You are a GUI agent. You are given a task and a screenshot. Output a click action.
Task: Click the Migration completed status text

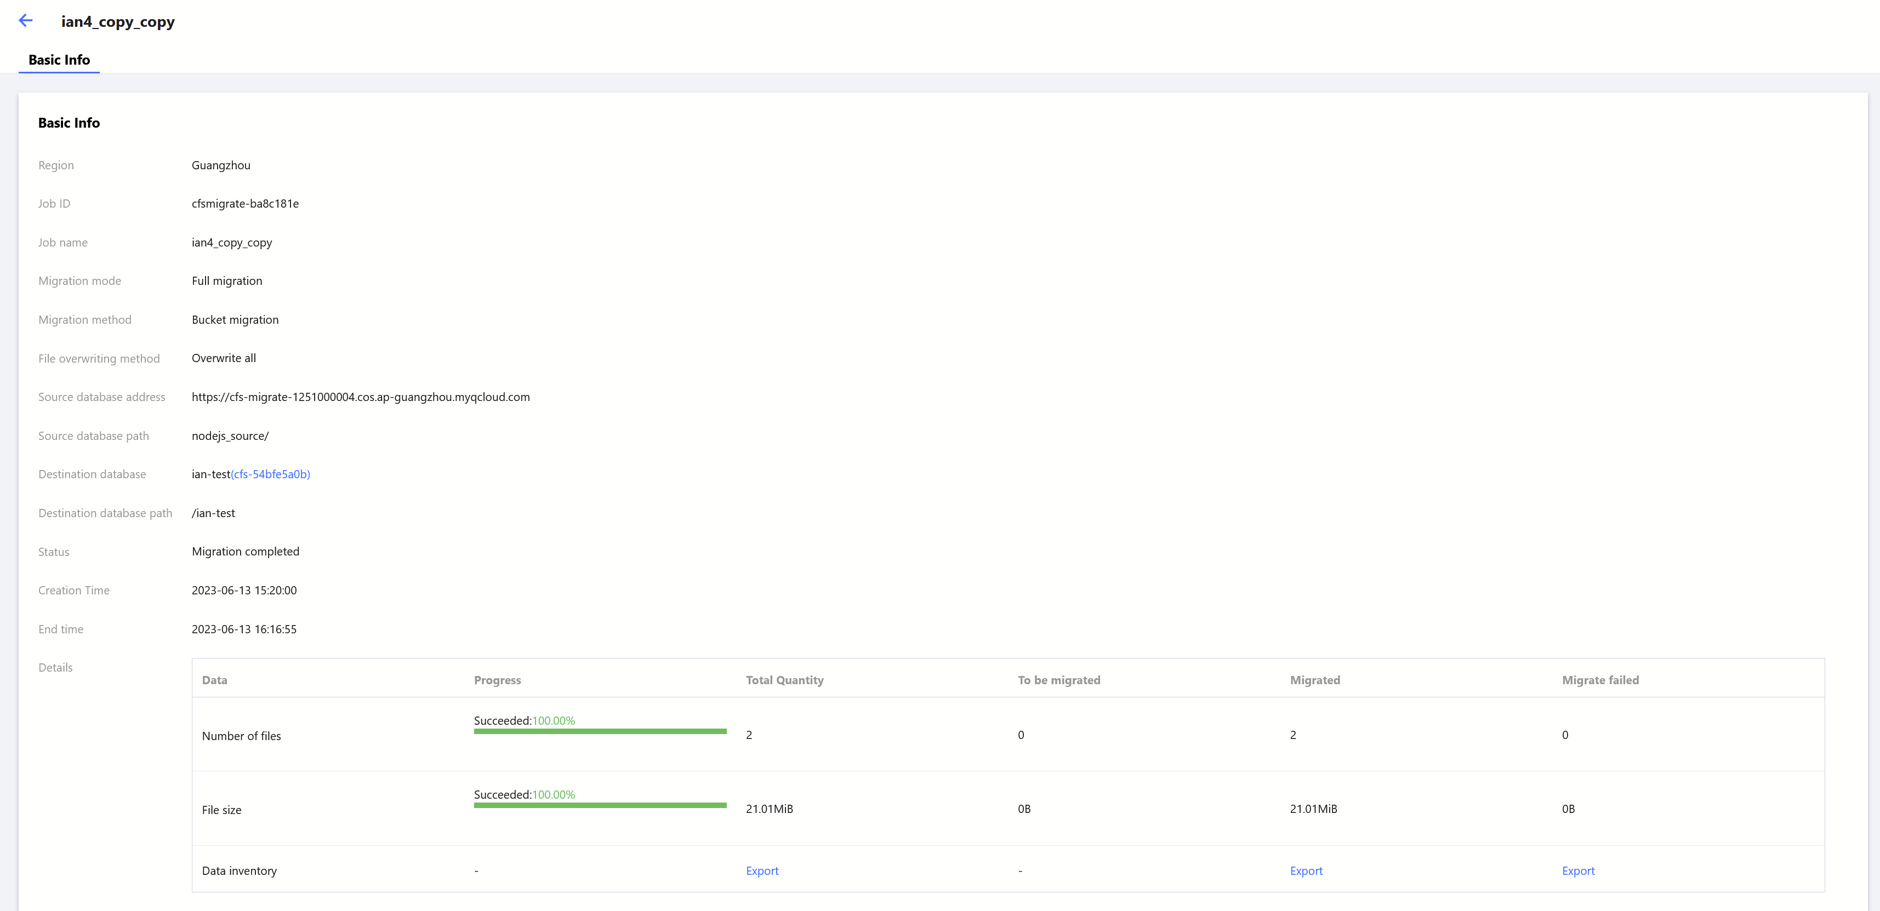tap(245, 552)
